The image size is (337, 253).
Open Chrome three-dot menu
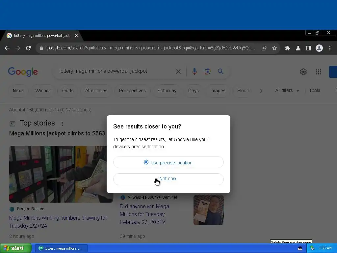point(330,48)
